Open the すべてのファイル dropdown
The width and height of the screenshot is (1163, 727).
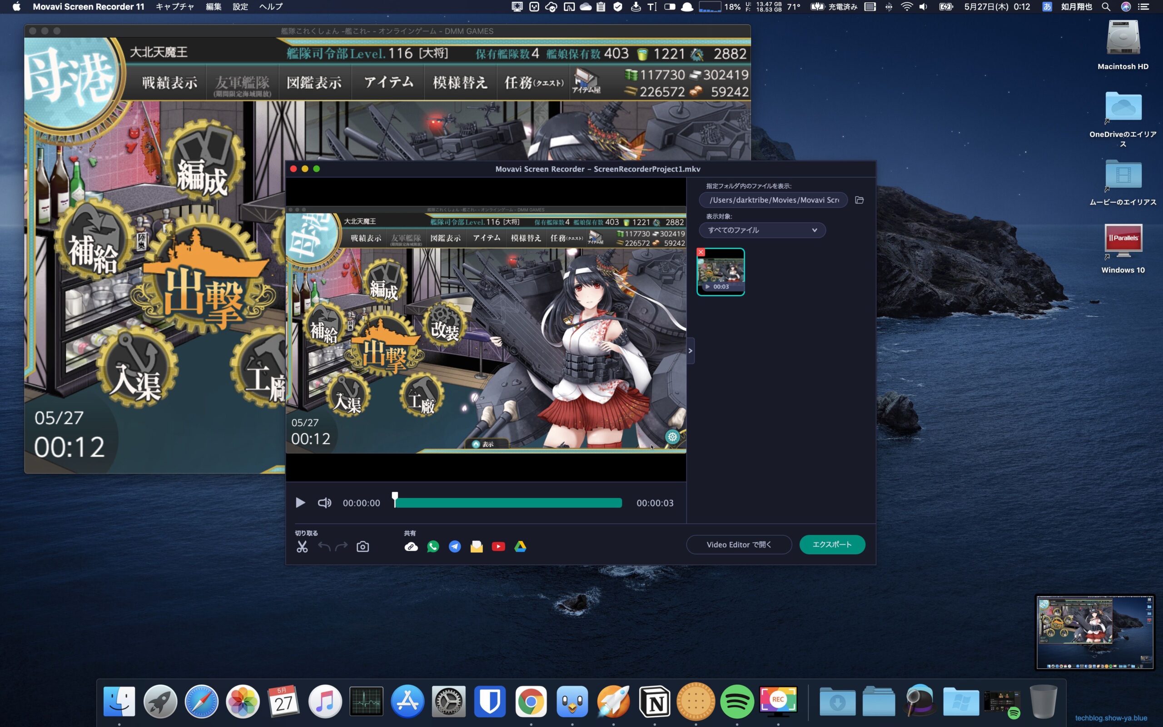click(x=762, y=230)
